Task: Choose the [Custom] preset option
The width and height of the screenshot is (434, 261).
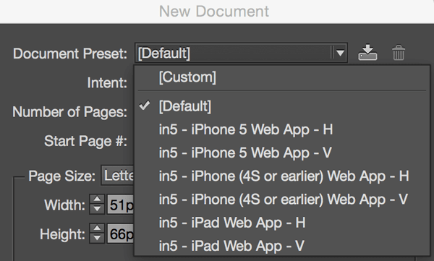Action: (282, 77)
